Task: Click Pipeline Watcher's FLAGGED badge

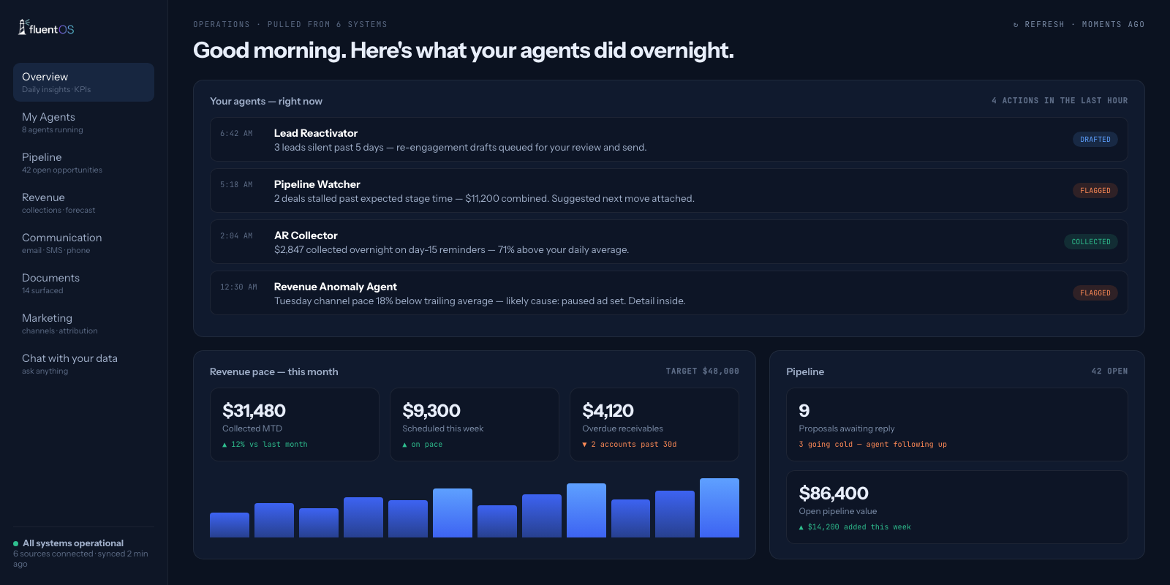Action: (x=1095, y=191)
